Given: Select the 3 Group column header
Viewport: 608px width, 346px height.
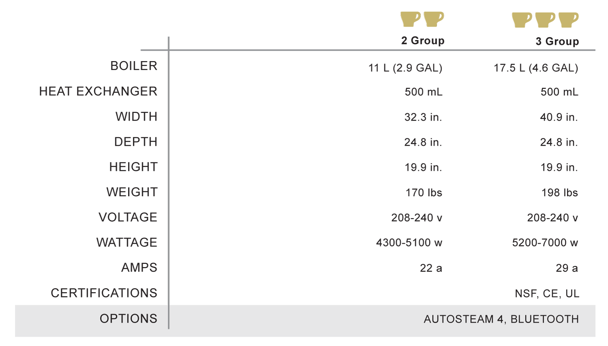Looking at the screenshot, I should point(557,42).
